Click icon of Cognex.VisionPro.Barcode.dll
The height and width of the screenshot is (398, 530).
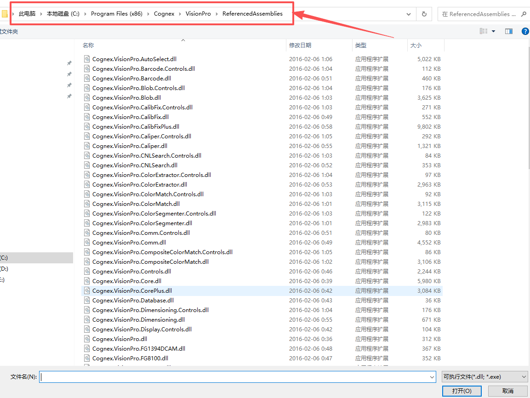coord(87,78)
